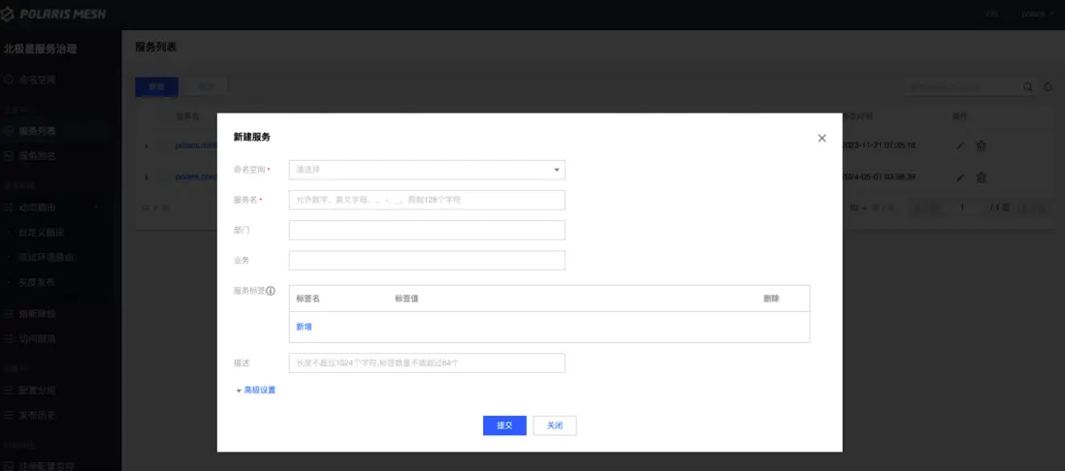Open the page size dropdown showing 10
This screenshot has width=1065, height=471.
(857, 207)
